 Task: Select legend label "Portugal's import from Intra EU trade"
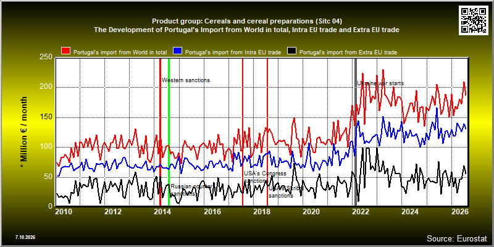[x=233, y=52]
